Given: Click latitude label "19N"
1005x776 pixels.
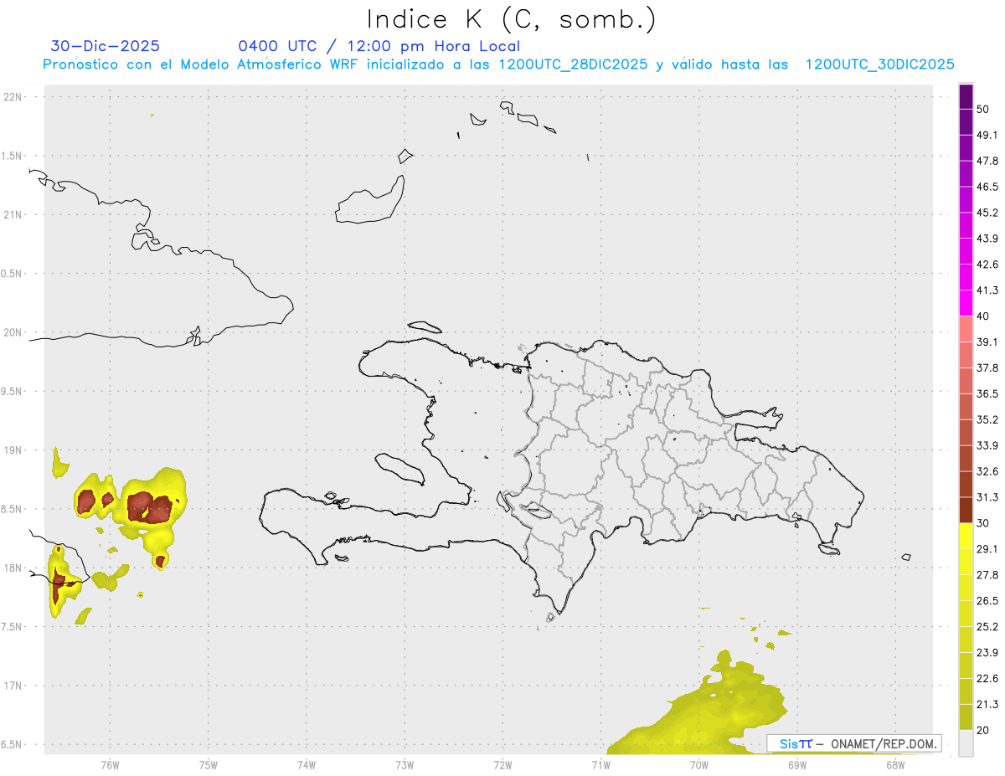Looking at the screenshot, I should click(12, 450).
